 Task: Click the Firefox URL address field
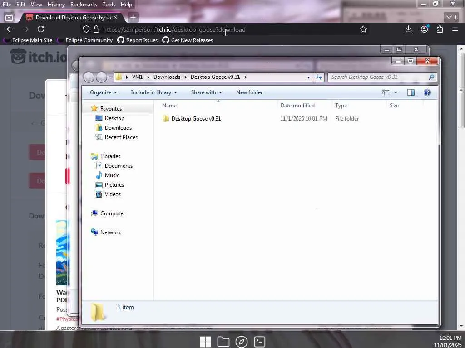[x=225, y=29]
